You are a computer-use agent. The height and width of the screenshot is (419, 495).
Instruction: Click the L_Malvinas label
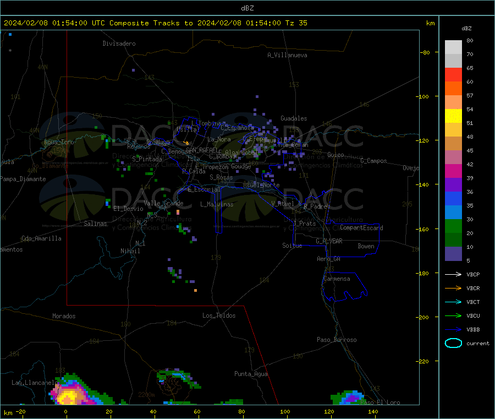pyautogui.click(x=217, y=204)
